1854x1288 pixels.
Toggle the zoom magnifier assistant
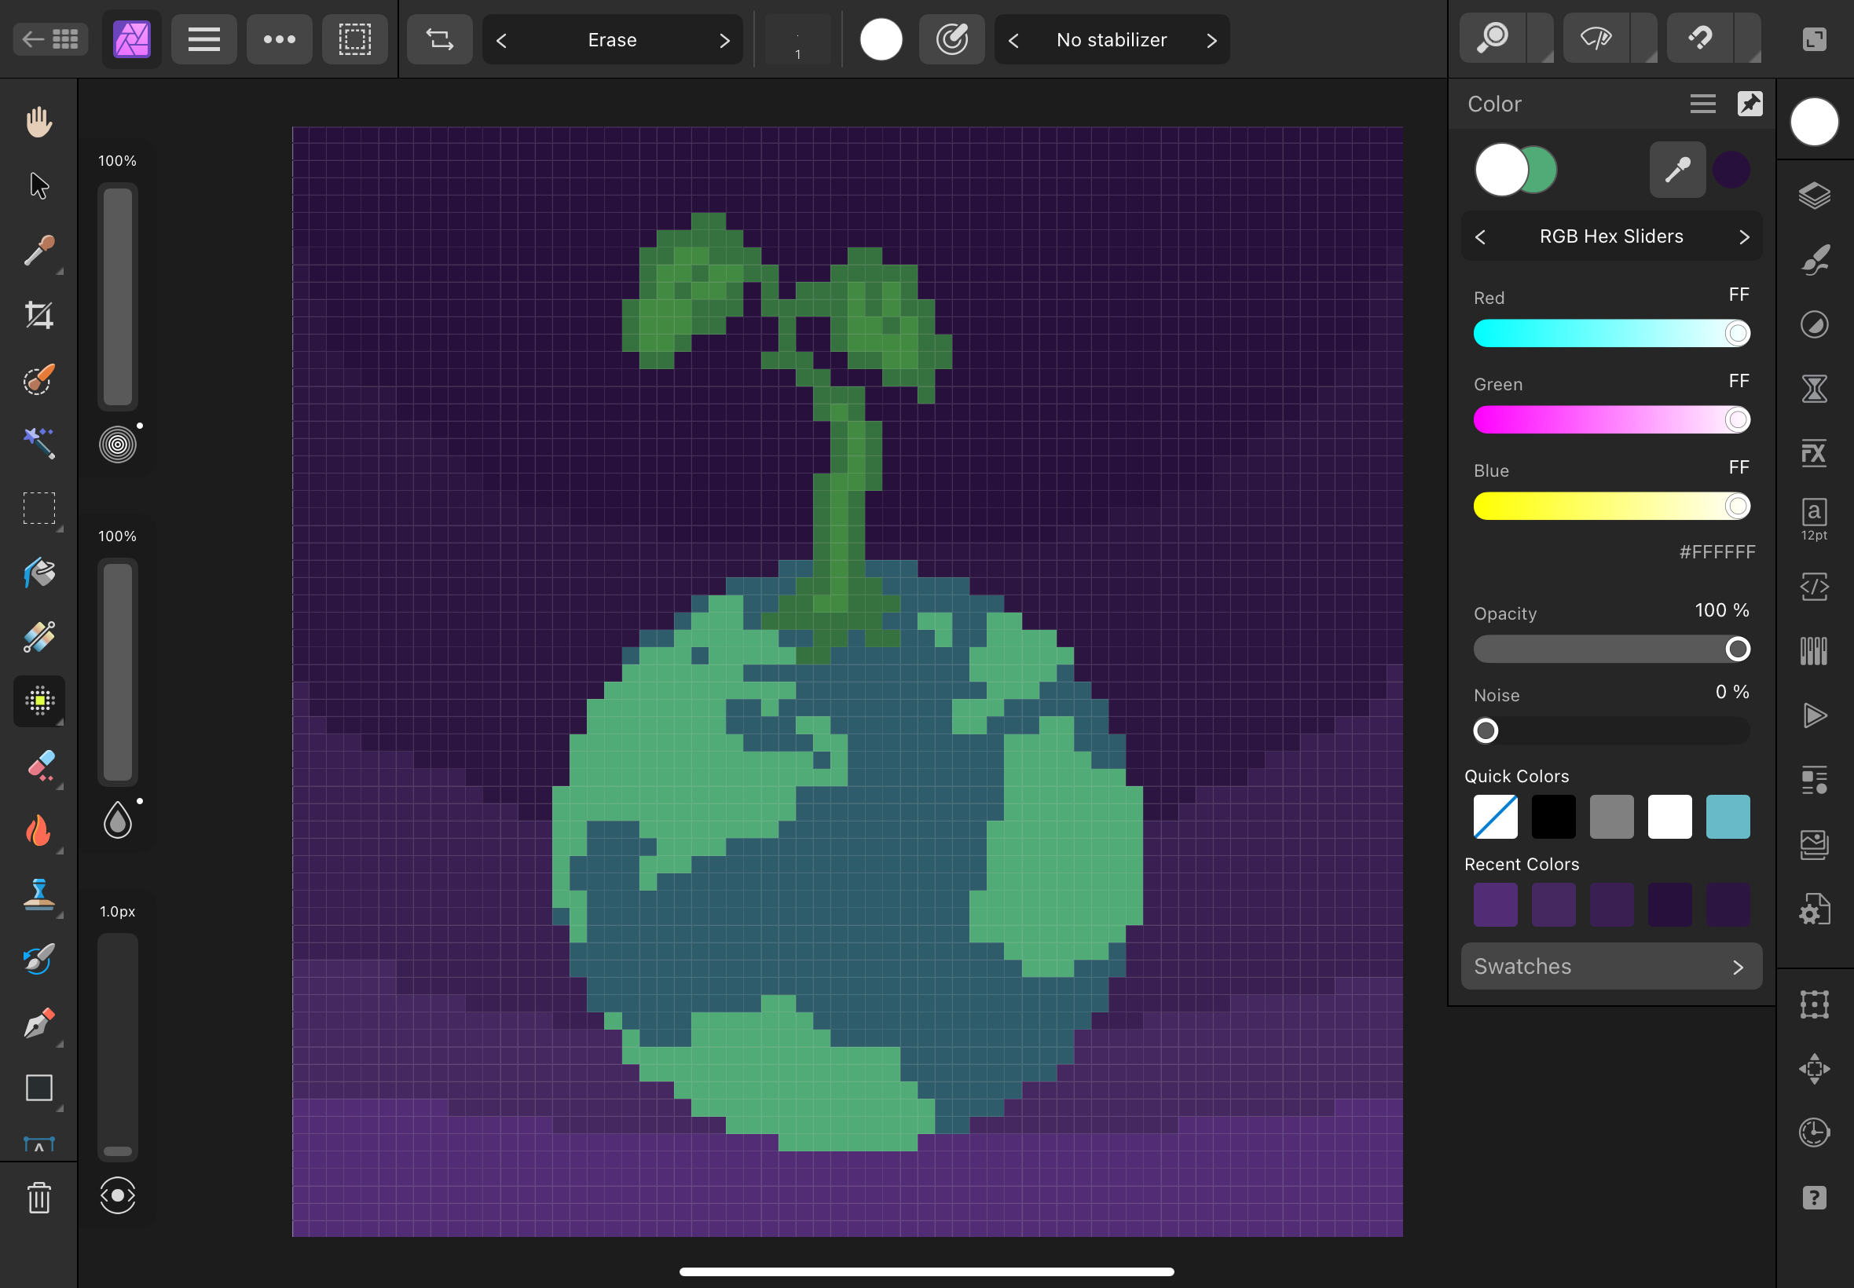[1493, 38]
